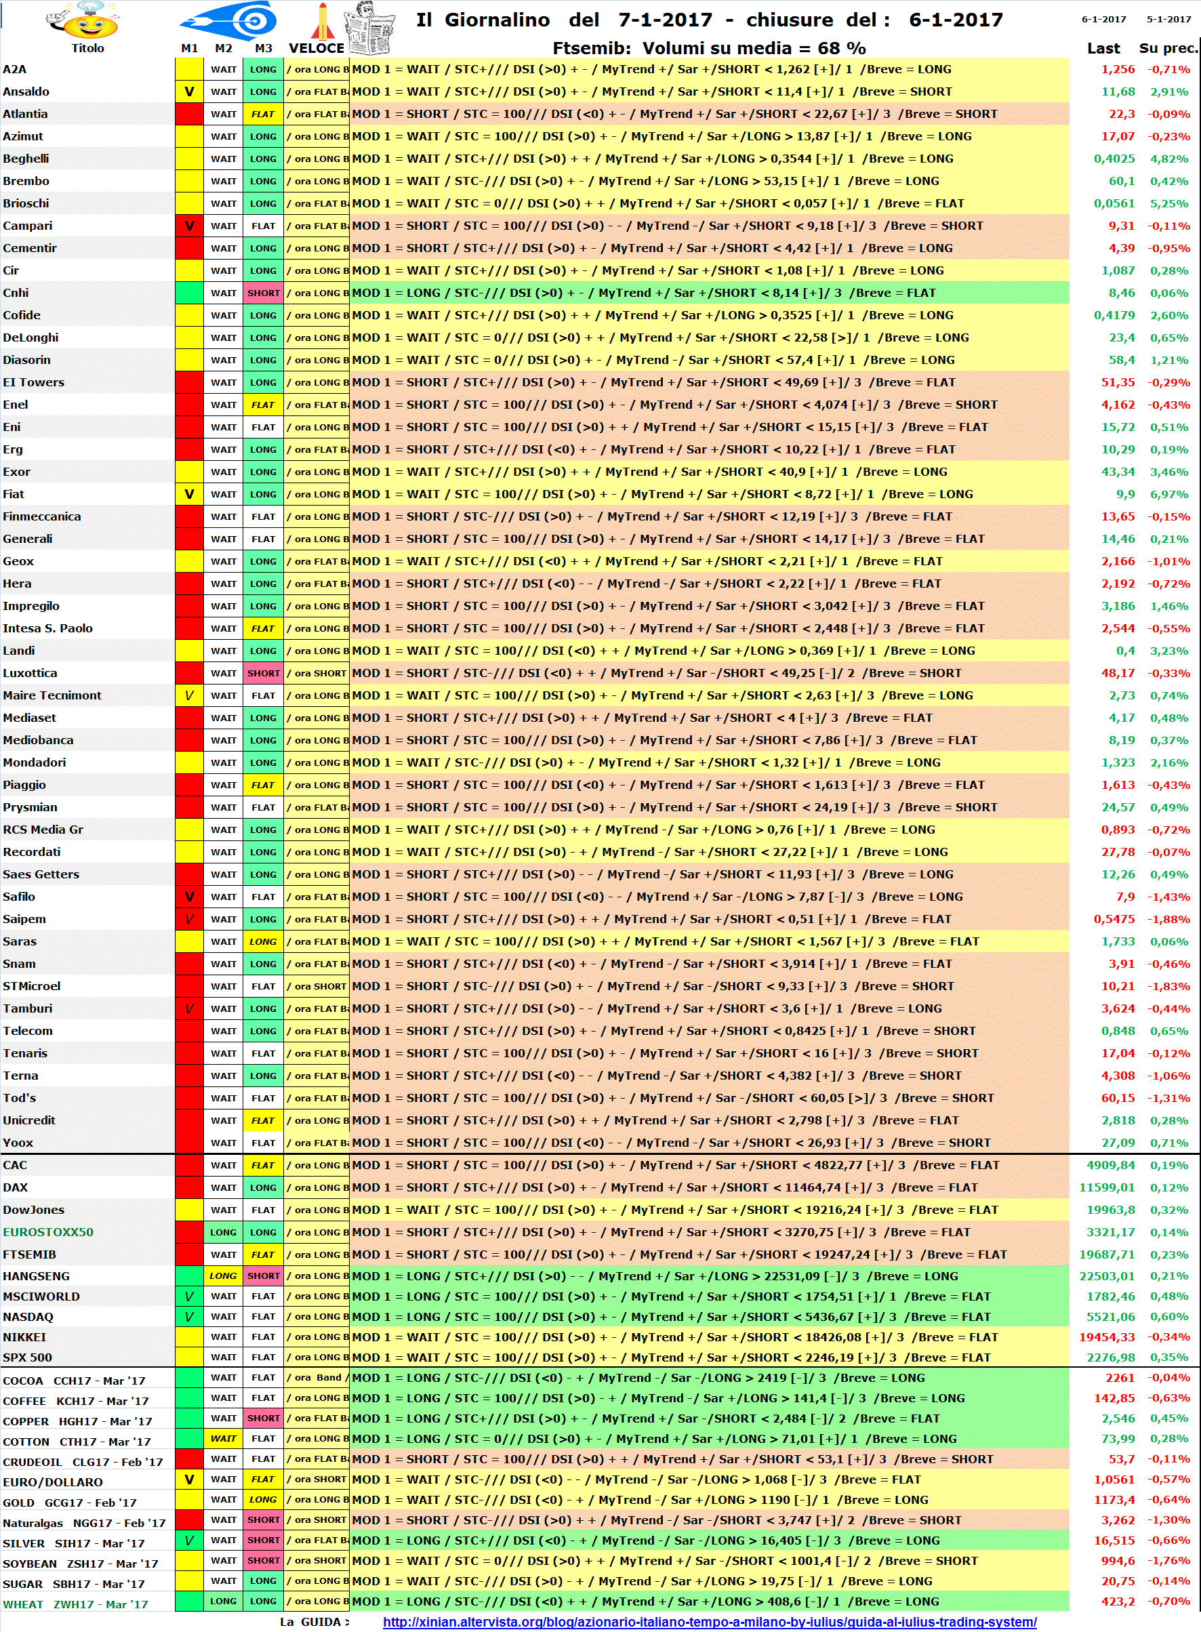Click Fiat last price 9,9

click(x=1125, y=494)
